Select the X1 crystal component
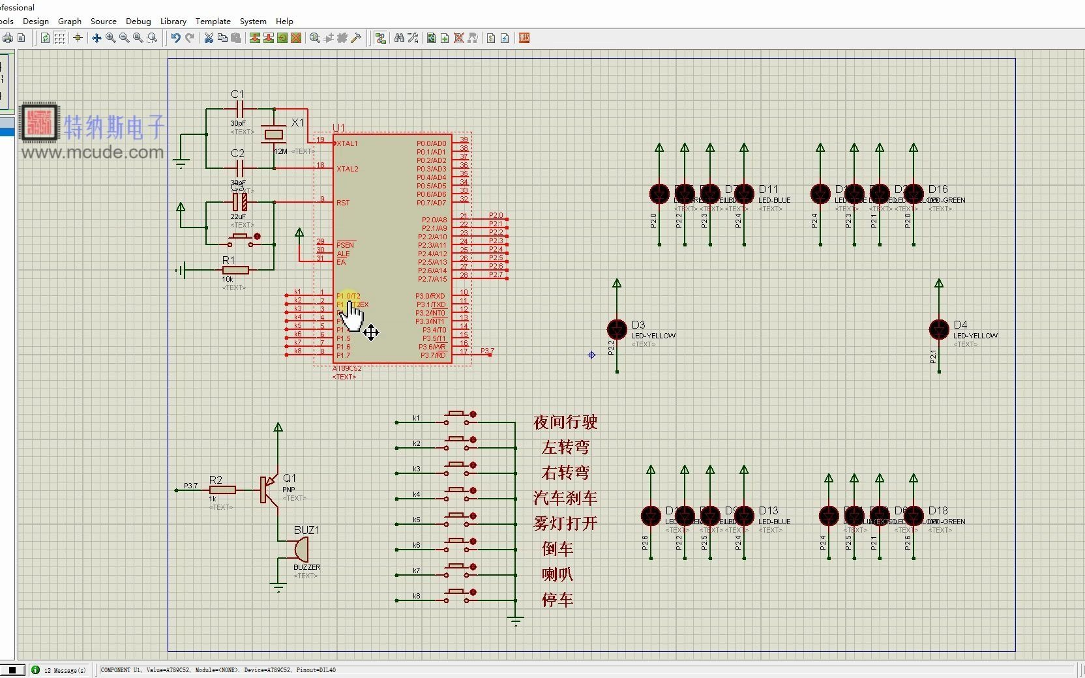 tap(274, 134)
